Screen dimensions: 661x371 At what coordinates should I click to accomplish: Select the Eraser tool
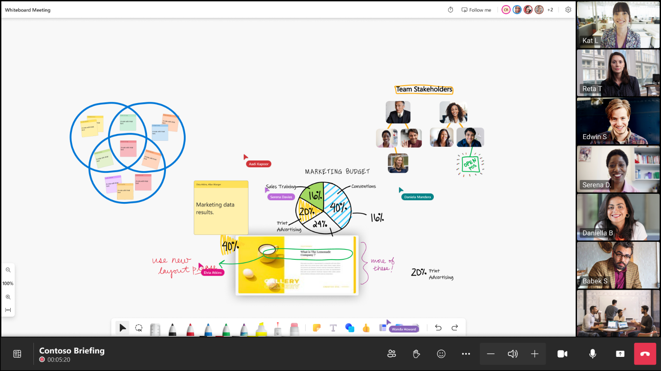pyautogui.click(x=294, y=329)
